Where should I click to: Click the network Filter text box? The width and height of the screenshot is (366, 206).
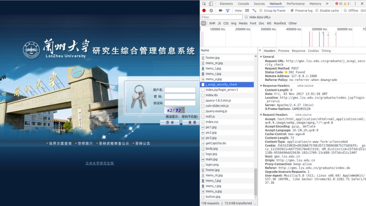222,17
